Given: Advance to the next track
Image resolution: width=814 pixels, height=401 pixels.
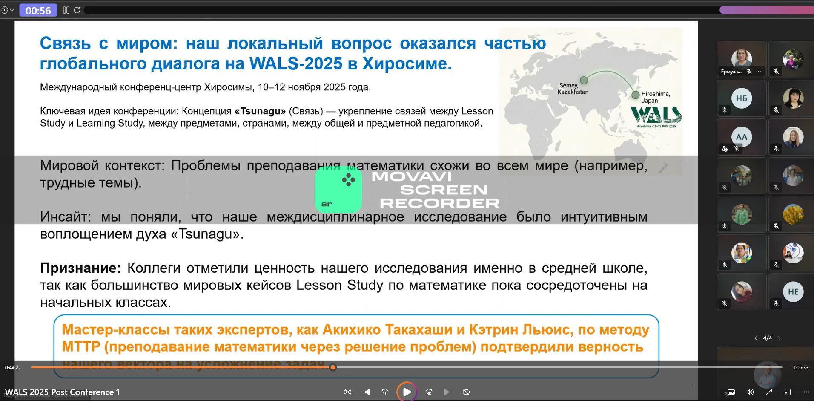Looking at the screenshot, I should tap(447, 392).
